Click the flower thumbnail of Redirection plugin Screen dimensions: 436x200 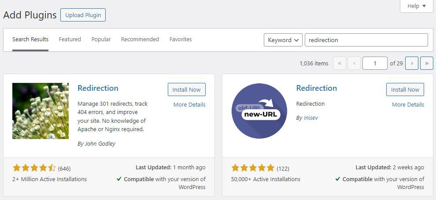click(41, 111)
